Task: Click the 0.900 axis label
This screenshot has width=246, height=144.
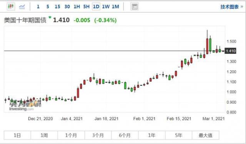Action: click(231, 102)
